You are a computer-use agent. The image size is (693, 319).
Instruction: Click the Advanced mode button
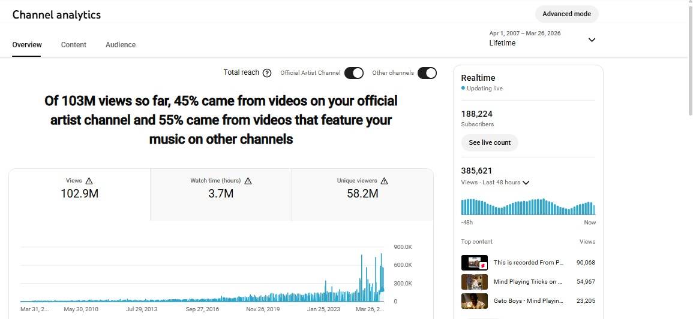[566, 14]
